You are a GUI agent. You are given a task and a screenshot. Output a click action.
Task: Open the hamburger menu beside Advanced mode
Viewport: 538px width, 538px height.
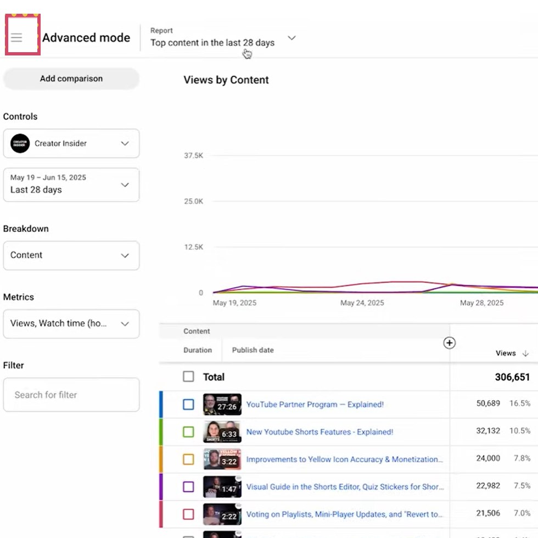(x=16, y=37)
